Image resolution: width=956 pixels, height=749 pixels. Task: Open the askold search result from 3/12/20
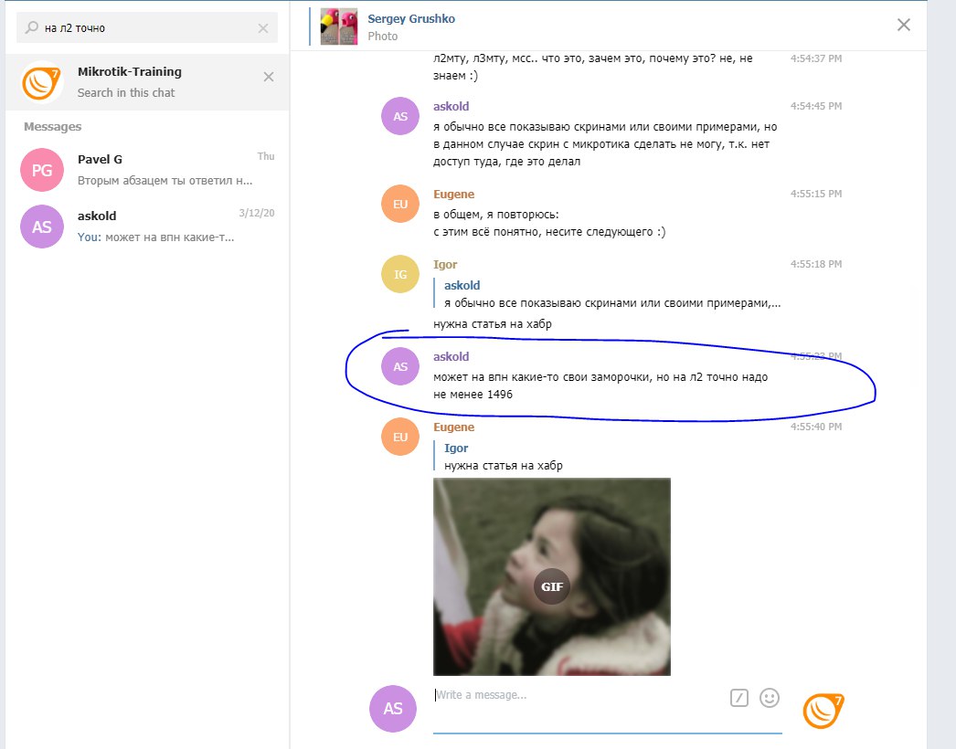(147, 227)
